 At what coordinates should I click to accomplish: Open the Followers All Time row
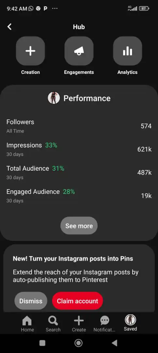79,126
